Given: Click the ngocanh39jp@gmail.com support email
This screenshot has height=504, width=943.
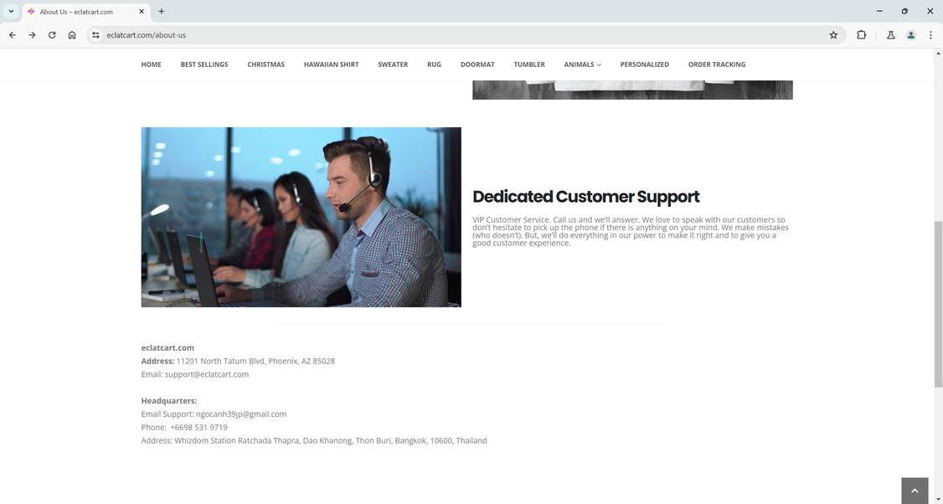Looking at the screenshot, I should coord(241,414).
